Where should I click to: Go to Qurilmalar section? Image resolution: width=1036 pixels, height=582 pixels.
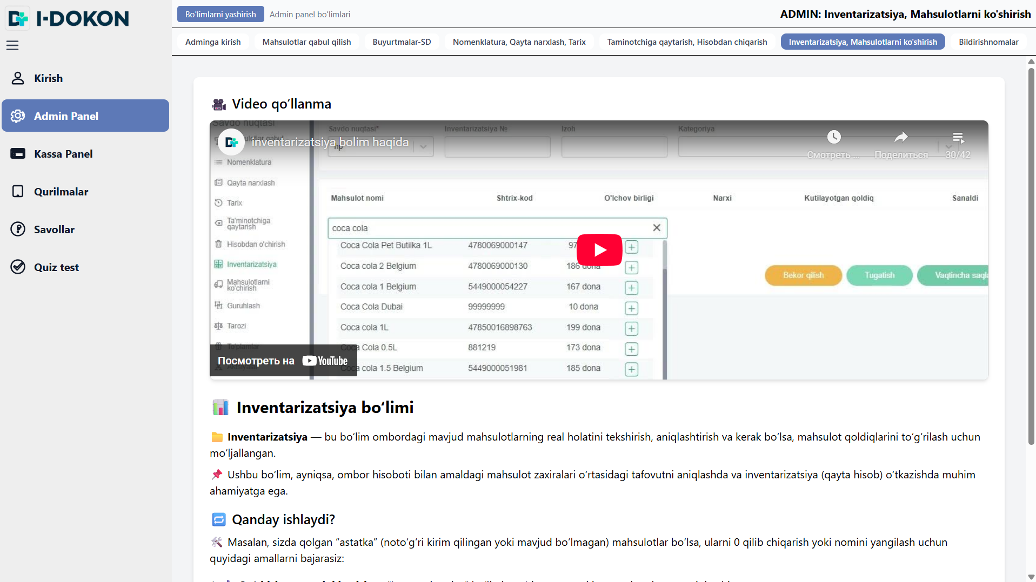tap(61, 192)
